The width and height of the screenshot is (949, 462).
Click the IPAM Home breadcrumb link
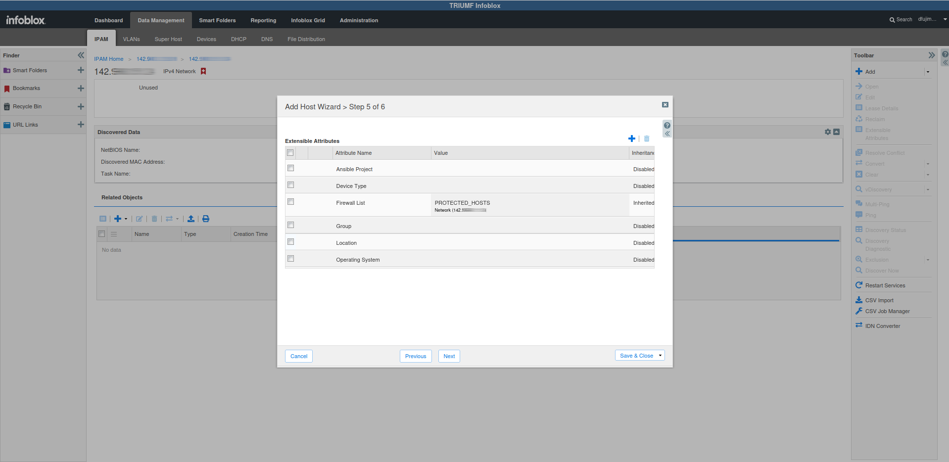coord(109,59)
